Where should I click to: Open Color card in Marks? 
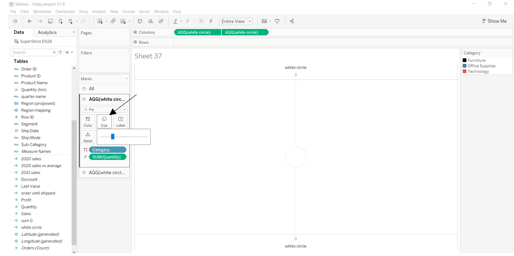click(88, 122)
